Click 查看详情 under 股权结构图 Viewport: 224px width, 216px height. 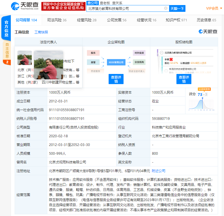click(184, 79)
